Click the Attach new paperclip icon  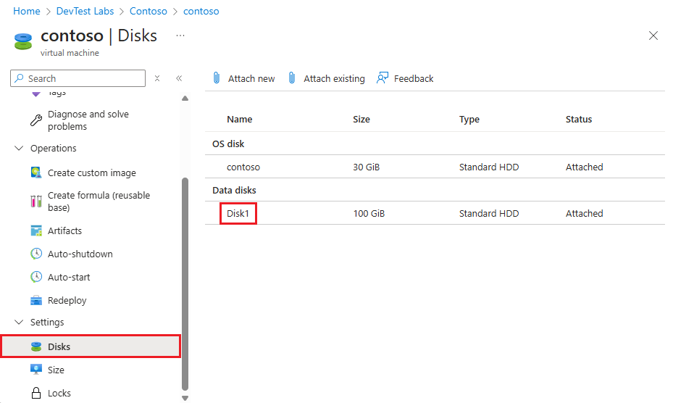pos(217,78)
